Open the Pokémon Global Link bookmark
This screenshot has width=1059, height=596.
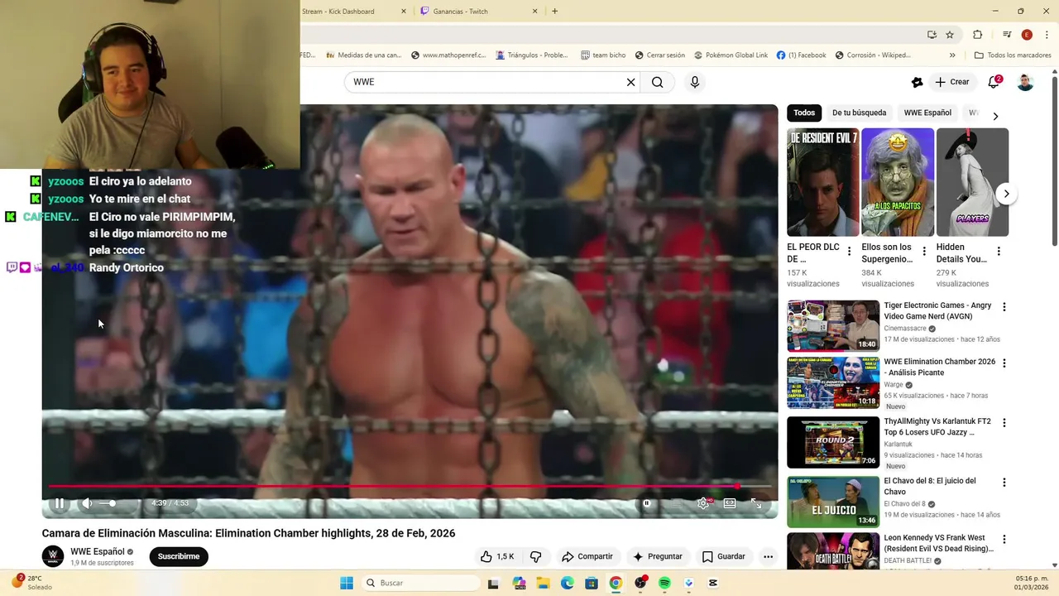point(728,55)
